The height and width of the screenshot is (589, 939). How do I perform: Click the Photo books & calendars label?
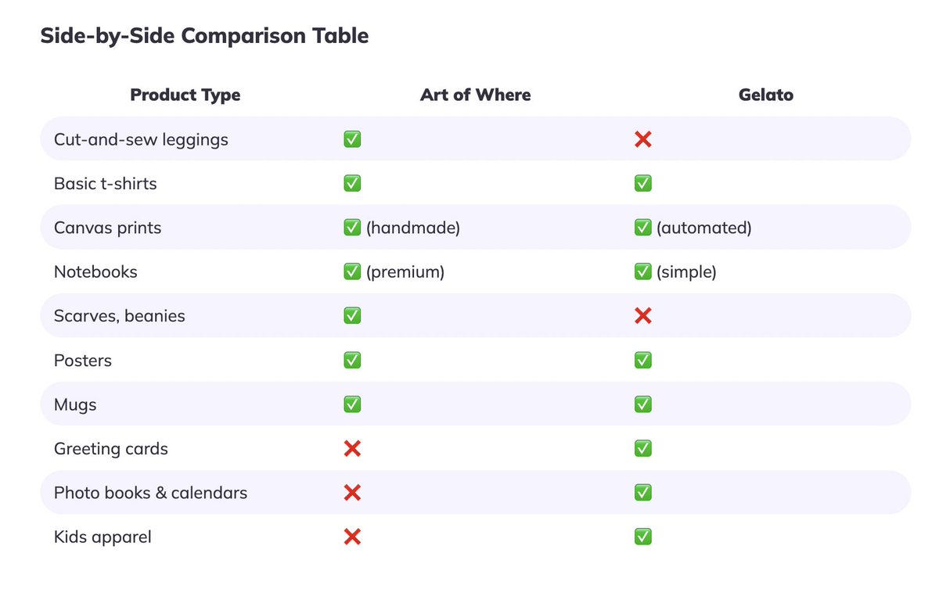tap(150, 493)
